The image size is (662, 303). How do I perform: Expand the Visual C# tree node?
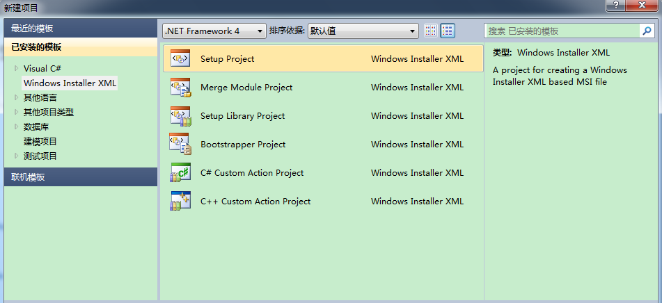17,68
